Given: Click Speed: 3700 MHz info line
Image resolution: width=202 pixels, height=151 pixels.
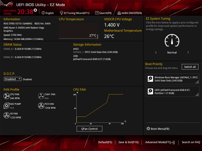Looking at the screenshot, I should [13, 35].
